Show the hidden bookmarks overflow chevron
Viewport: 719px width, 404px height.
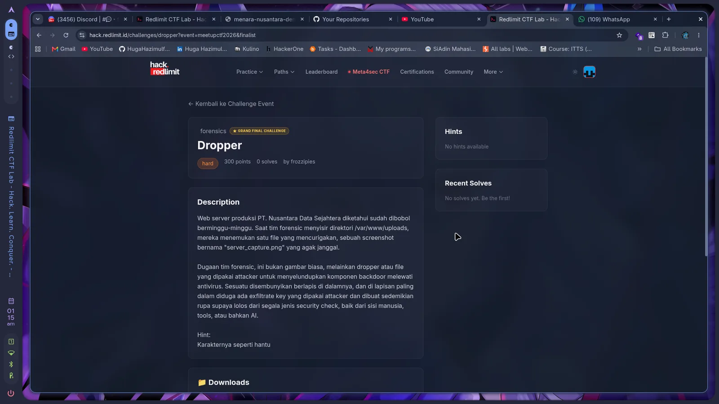point(639,49)
